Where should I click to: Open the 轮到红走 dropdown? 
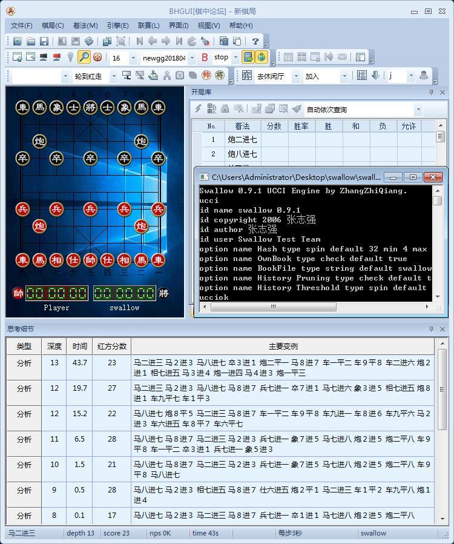(x=114, y=76)
